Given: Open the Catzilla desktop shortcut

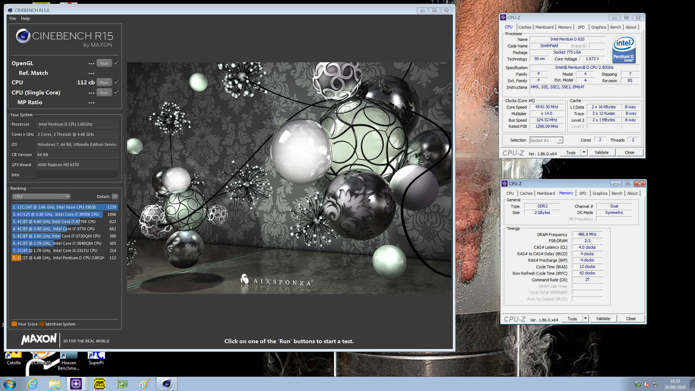Looking at the screenshot, I should [x=14, y=358].
